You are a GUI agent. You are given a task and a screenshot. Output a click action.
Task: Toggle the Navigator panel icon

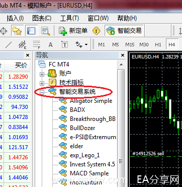(x=31, y=31)
